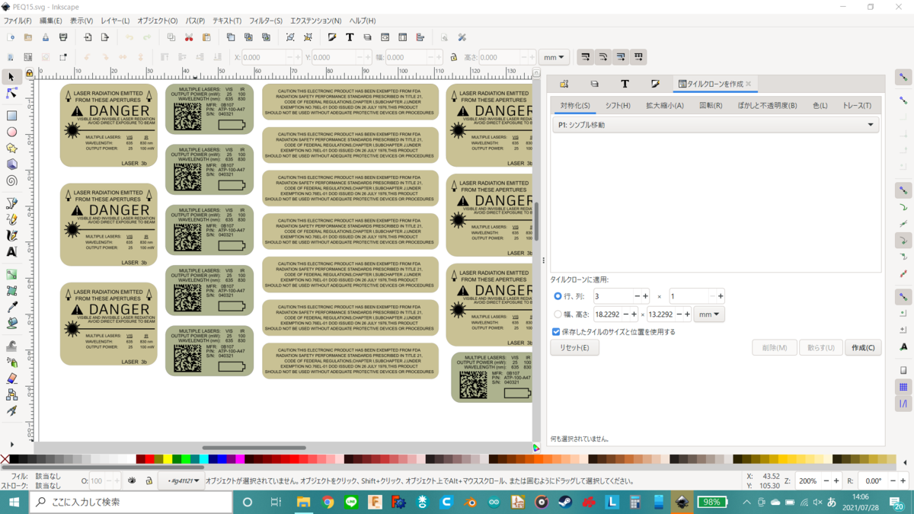Switch to the シフト(H) tab
The image size is (914, 514).
pos(618,106)
